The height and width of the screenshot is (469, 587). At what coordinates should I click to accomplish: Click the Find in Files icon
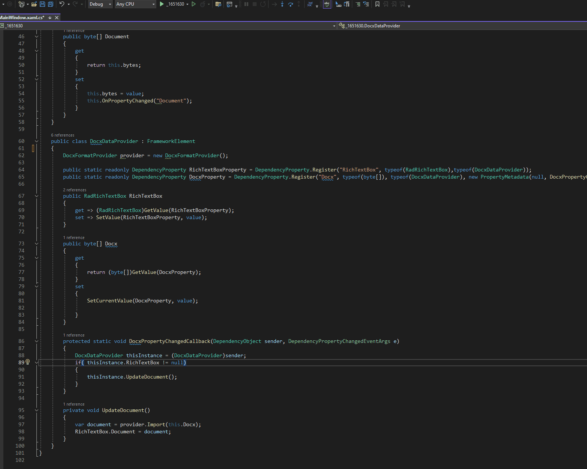[218, 4]
